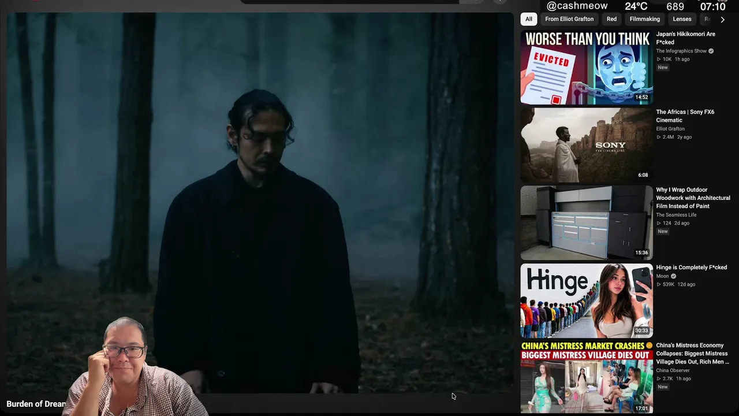Visit the Moon channel name
The image size is (739, 416).
pos(662,276)
